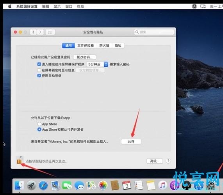The width and height of the screenshot is (223, 195).
Task: Click the 点按锁按钮以防止再次更改 text
Action: (x=46, y=161)
